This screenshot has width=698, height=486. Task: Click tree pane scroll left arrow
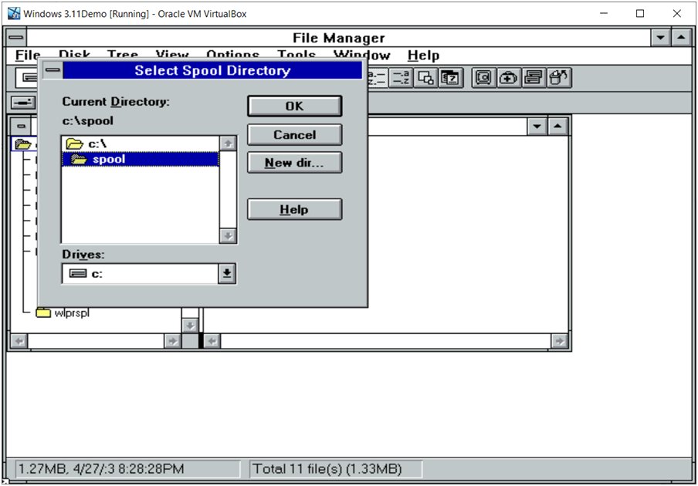tap(19, 341)
